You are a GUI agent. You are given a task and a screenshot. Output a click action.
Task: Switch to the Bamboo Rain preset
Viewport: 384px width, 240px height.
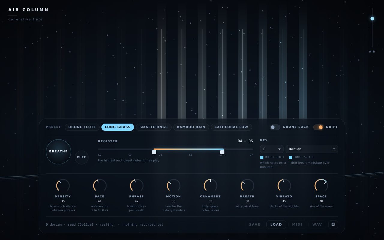coord(191,127)
